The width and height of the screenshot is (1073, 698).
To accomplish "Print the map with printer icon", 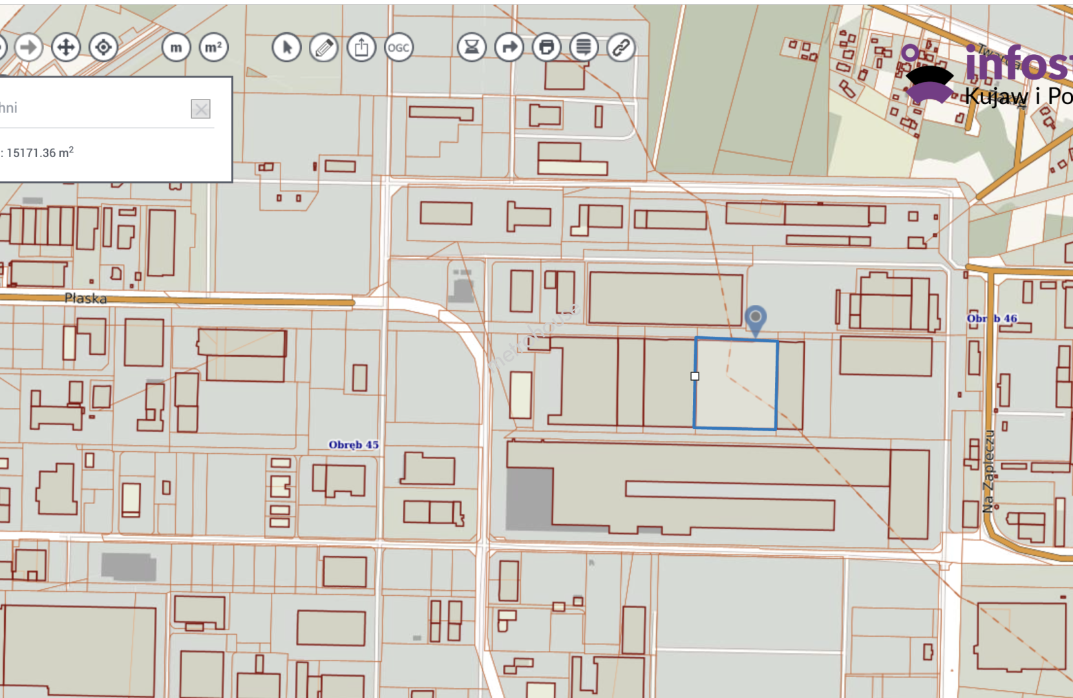I will tap(547, 47).
